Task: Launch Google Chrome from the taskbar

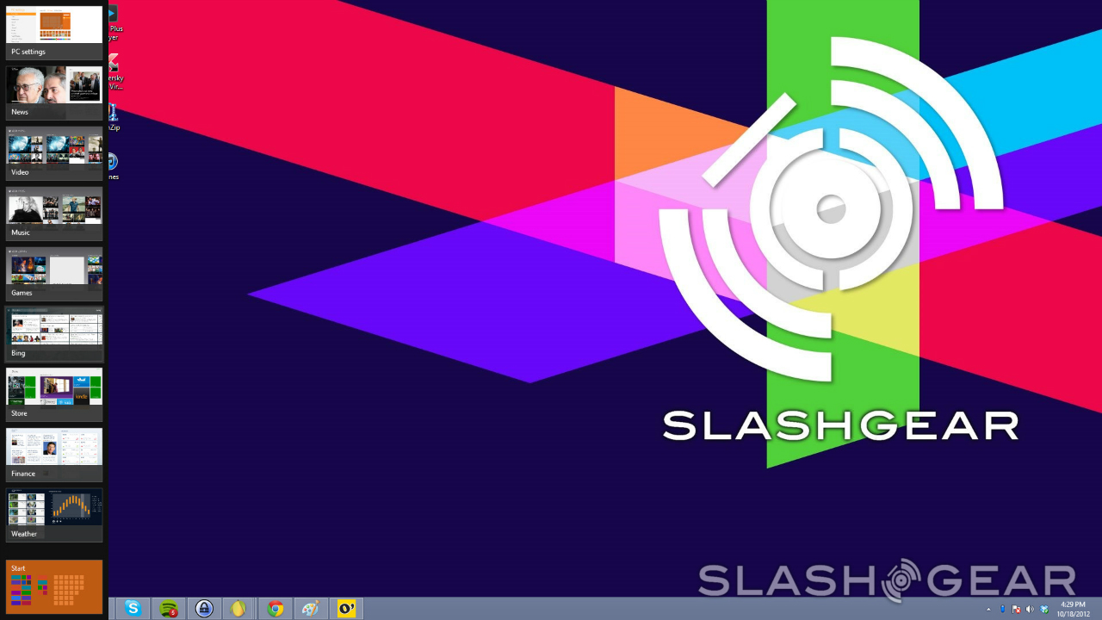Action: (x=275, y=609)
